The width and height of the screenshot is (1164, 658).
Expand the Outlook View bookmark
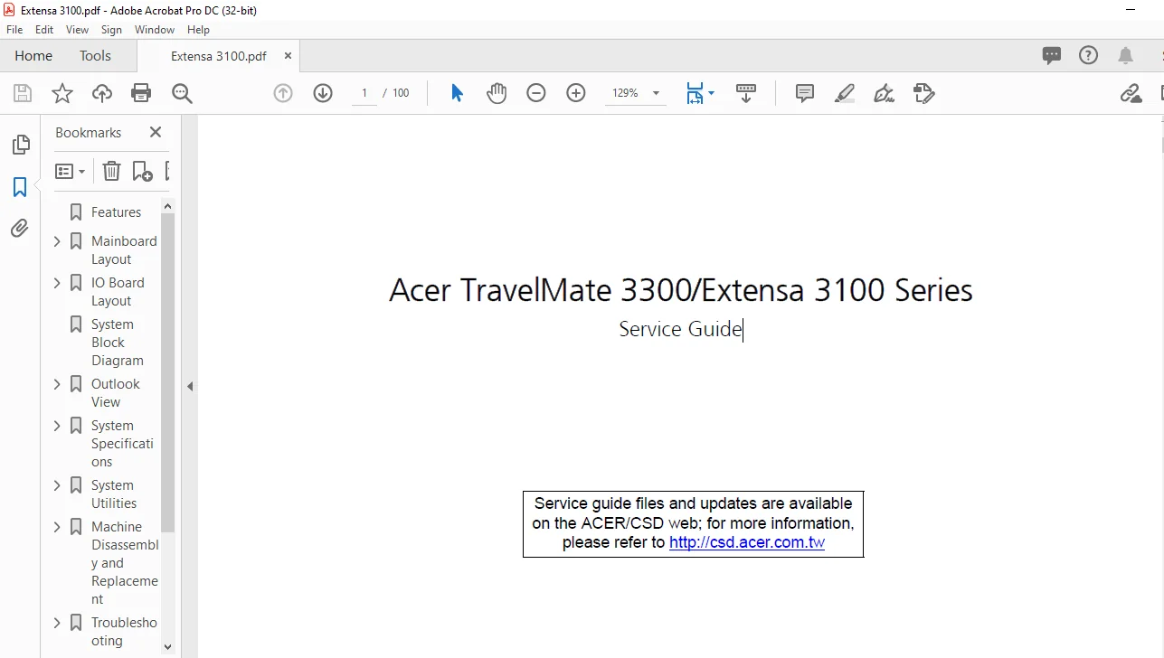[x=57, y=384]
